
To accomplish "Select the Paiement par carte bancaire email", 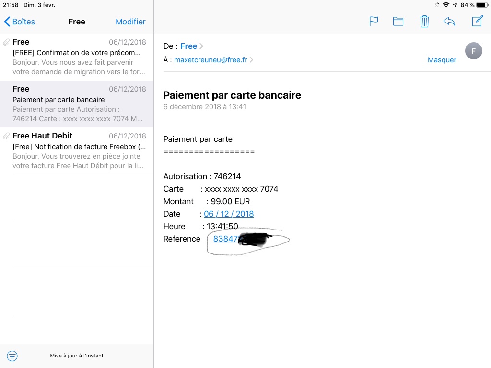I will (77, 104).
